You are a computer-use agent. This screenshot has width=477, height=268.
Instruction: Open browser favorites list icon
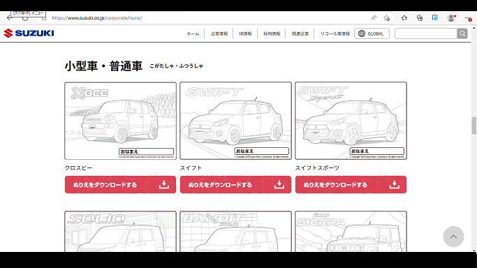(x=404, y=18)
